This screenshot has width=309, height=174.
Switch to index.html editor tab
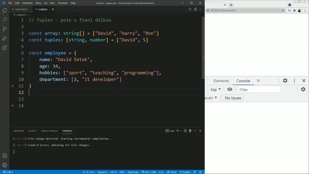21,9
